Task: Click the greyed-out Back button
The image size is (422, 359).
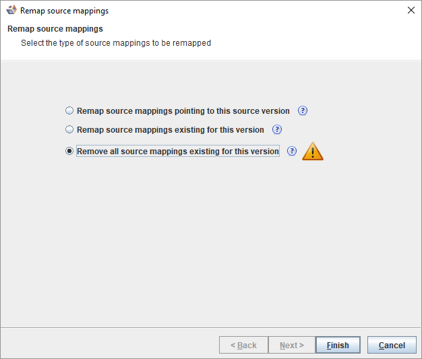Action: (x=243, y=346)
